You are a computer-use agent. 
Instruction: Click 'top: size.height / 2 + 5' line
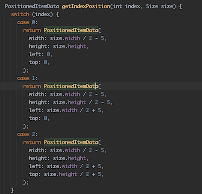[66, 174]
